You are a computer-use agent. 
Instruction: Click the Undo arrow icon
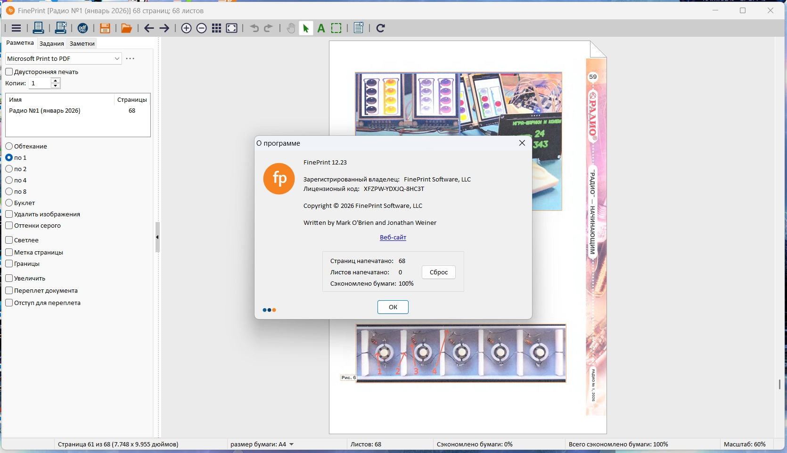[254, 28]
